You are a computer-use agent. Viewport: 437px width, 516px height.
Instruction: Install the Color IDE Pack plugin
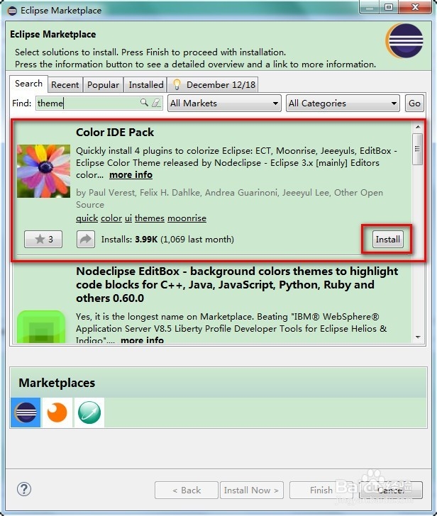point(387,240)
